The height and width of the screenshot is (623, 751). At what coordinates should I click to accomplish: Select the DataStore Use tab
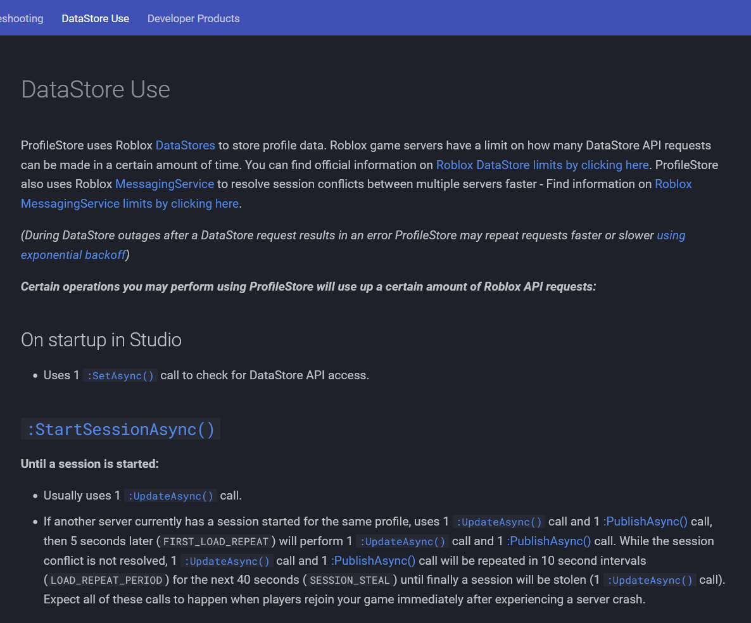point(95,18)
